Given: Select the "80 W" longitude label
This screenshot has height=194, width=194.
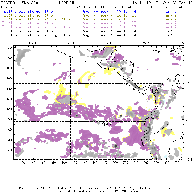Looking at the screenshot, I should click(146, 43).
